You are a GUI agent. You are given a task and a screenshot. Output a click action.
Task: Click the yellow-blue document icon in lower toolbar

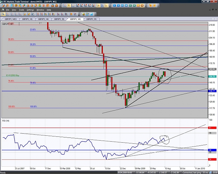pos(88,14)
